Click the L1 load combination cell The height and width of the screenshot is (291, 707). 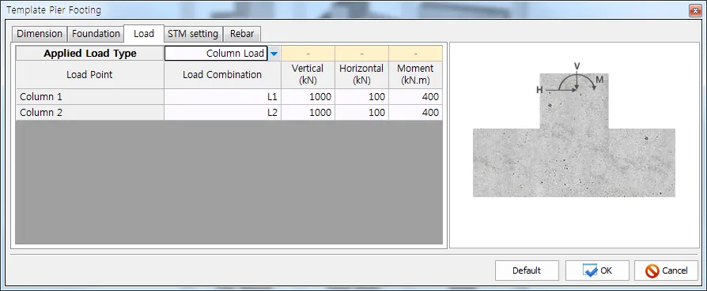pyautogui.click(x=223, y=97)
